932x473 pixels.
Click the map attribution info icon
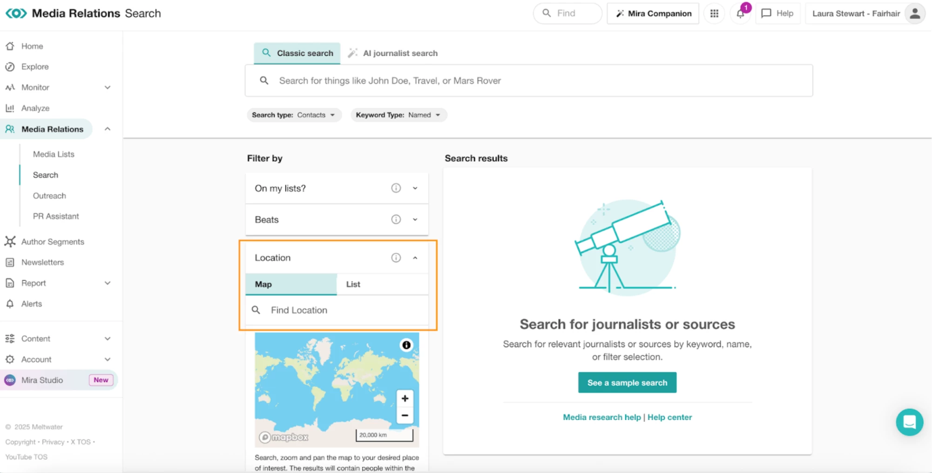(406, 345)
